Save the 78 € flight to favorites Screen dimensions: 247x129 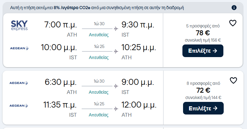[x=233, y=23]
